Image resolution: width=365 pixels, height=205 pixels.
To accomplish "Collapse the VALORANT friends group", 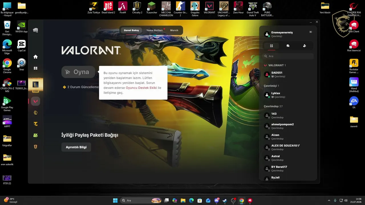I will 275,65.
